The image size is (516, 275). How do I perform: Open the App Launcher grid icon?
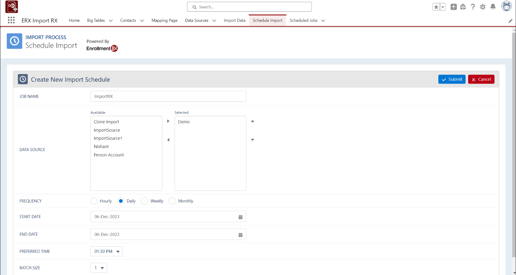coord(11,20)
